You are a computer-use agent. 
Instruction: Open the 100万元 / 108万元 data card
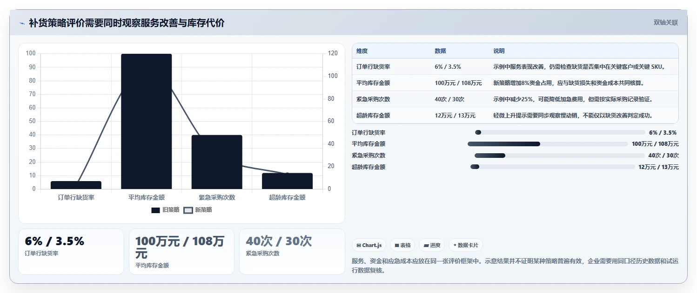pos(181,251)
